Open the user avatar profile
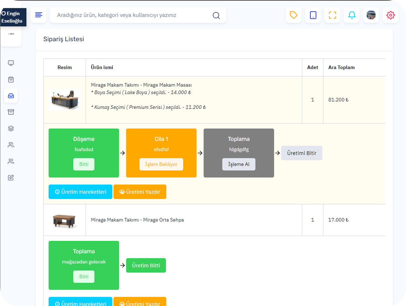 [371, 15]
